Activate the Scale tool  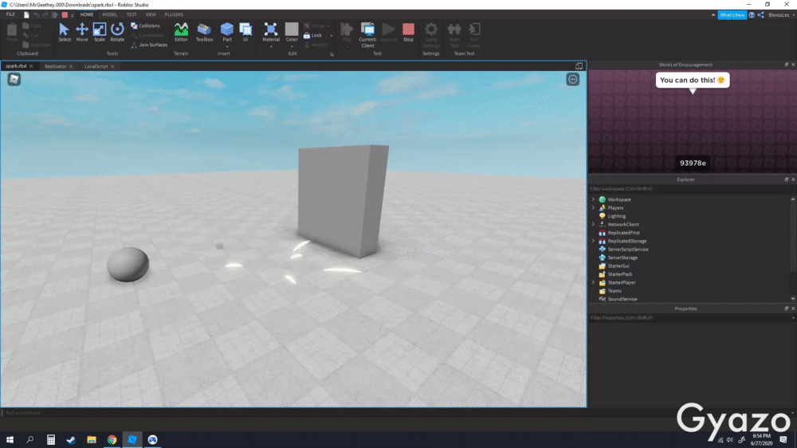99,32
